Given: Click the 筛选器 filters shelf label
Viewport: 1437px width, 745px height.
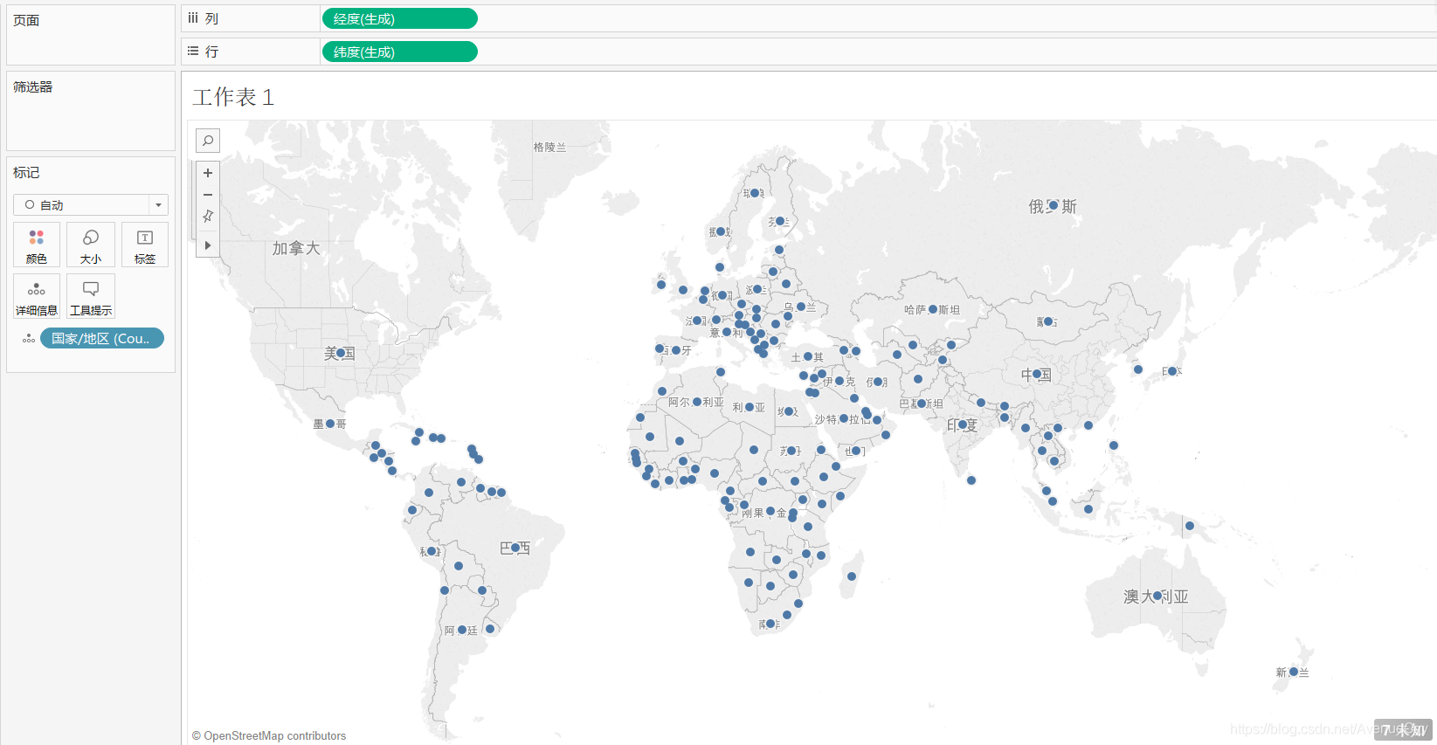Looking at the screenshot, I should (33, 86).
